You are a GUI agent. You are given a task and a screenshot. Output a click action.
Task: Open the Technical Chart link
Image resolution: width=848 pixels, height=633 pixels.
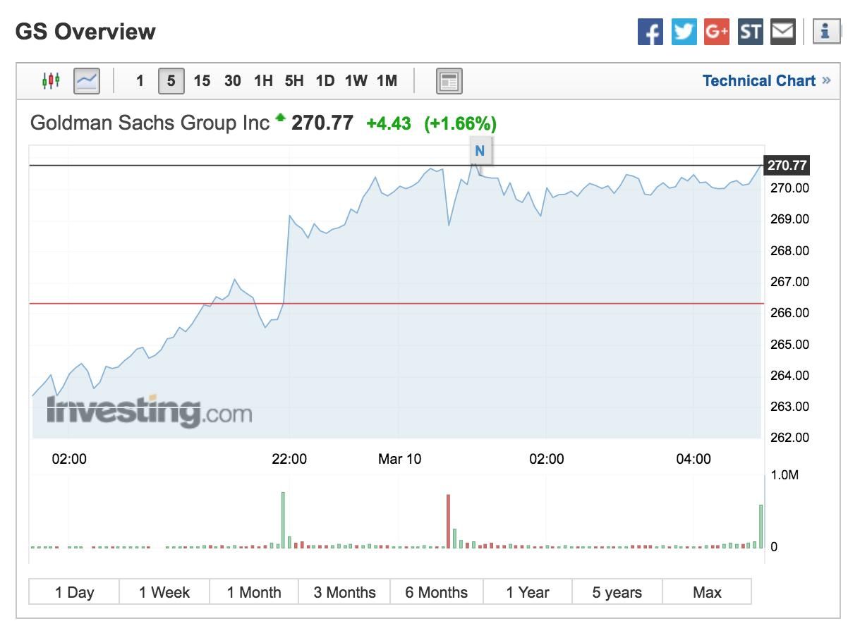point(766,81)
